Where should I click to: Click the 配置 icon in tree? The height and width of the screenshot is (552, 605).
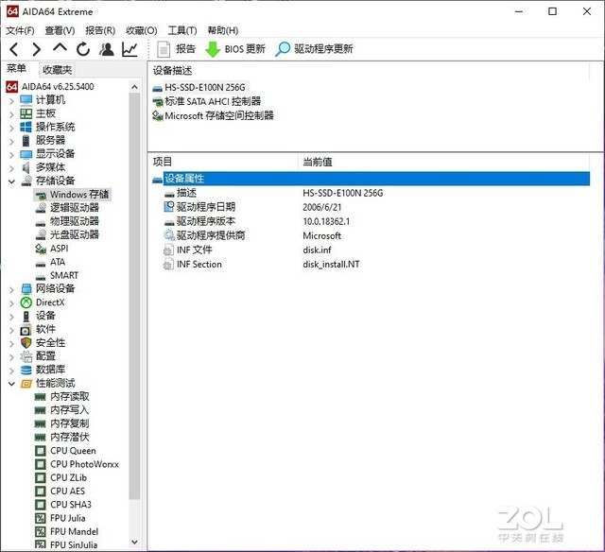coord(26,356)
